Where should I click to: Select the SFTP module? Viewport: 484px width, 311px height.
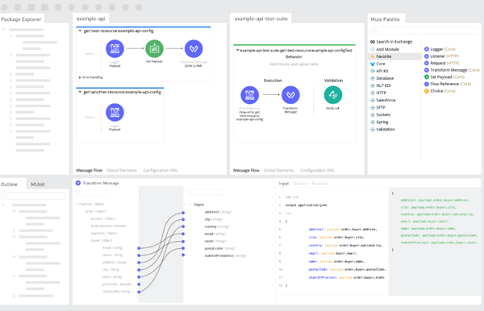point(378,107)
